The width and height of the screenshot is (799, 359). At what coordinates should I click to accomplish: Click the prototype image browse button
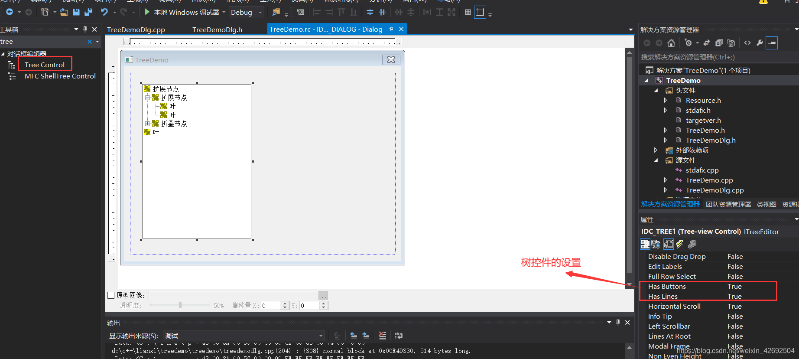coord(323,295)
